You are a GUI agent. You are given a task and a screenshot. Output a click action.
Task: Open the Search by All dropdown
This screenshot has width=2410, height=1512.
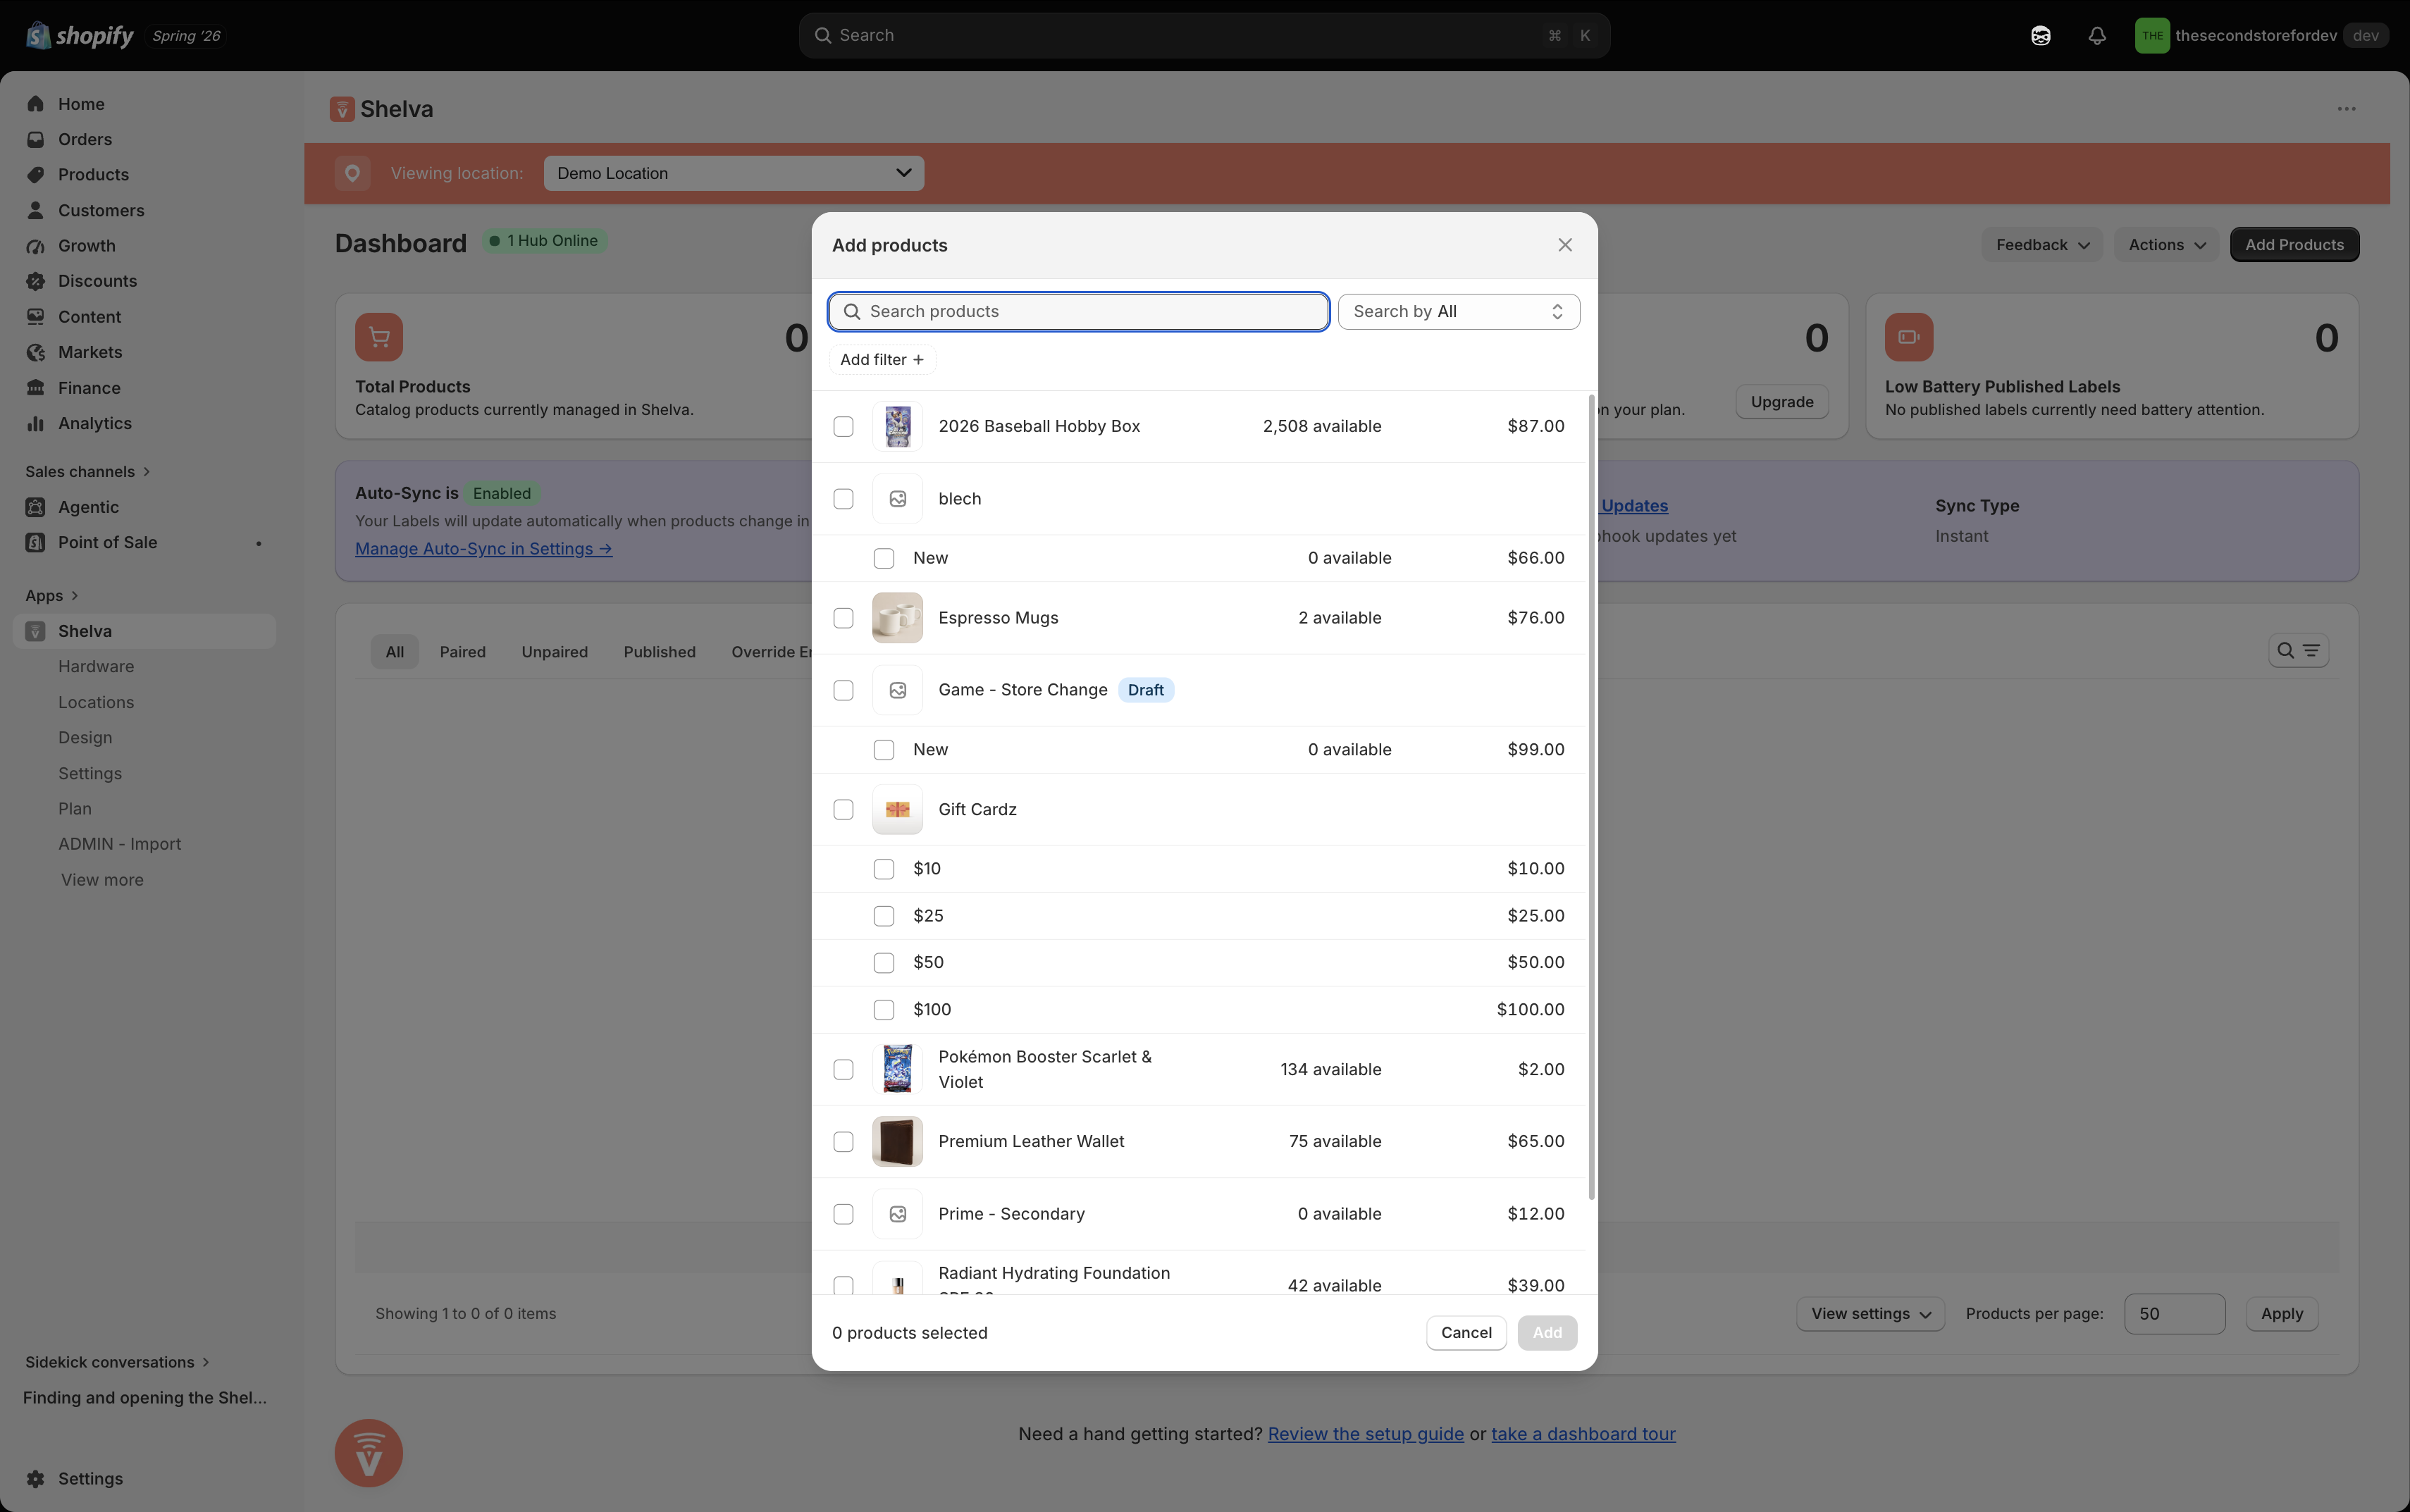click(x=1458, y=312)
